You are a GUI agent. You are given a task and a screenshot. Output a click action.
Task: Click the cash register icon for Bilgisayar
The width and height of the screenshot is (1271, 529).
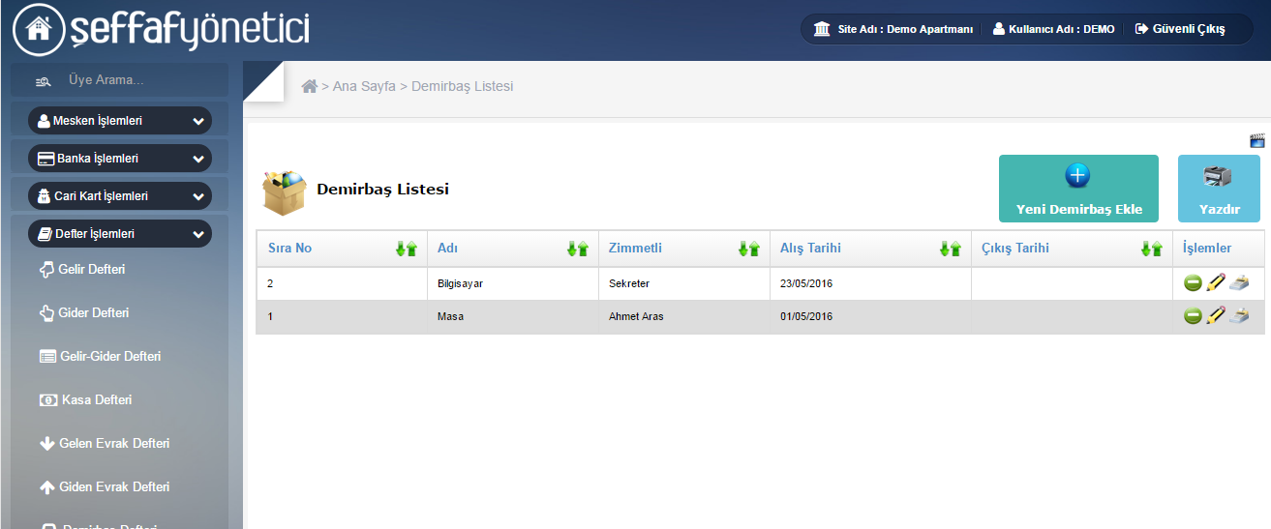coord(1240,283)
